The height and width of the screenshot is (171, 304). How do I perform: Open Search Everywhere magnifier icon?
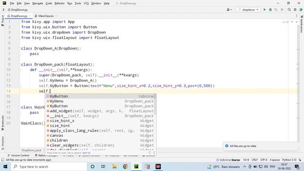click(289, 9)
